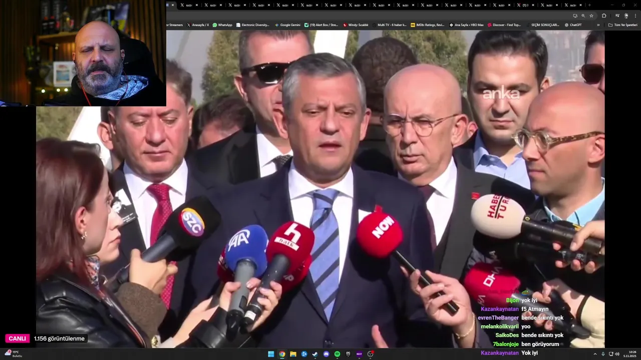
Task: Click chat username SaikoDes
Action: (507, 335)
